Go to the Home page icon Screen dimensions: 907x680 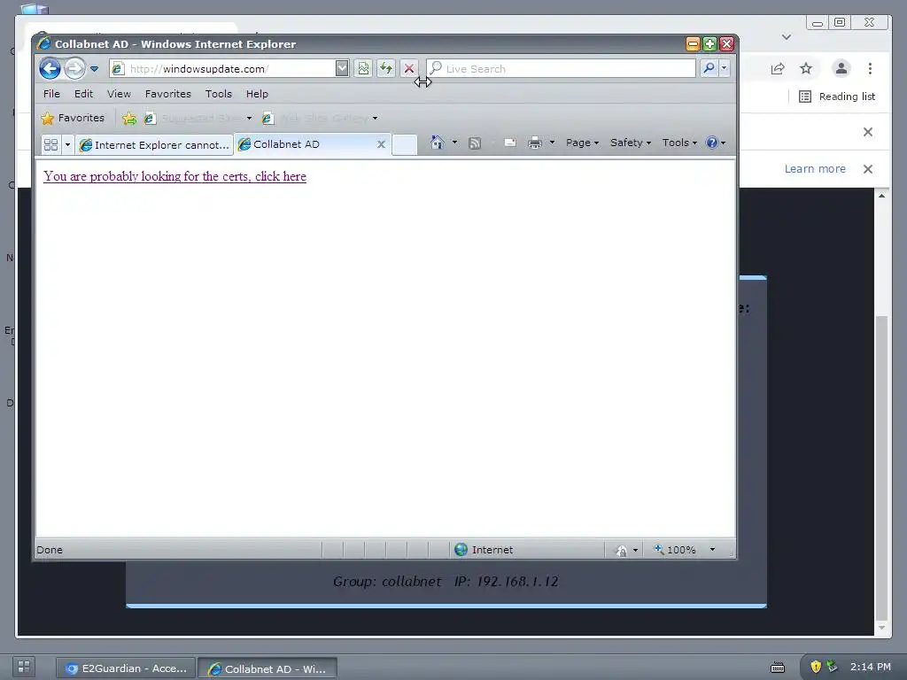point(438,143)
